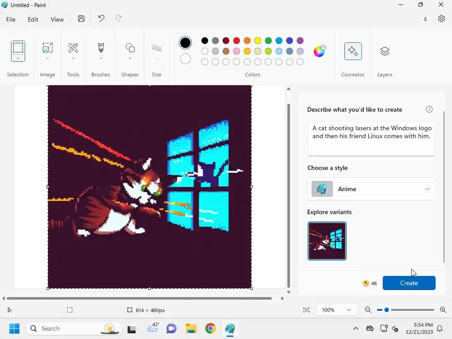Expand the Shapes dropdown chevron

tap(130, 58)
